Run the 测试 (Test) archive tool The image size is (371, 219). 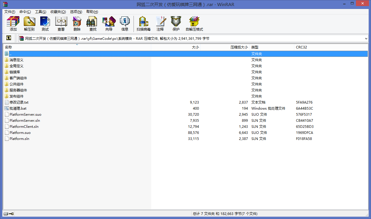pos(45,24)
